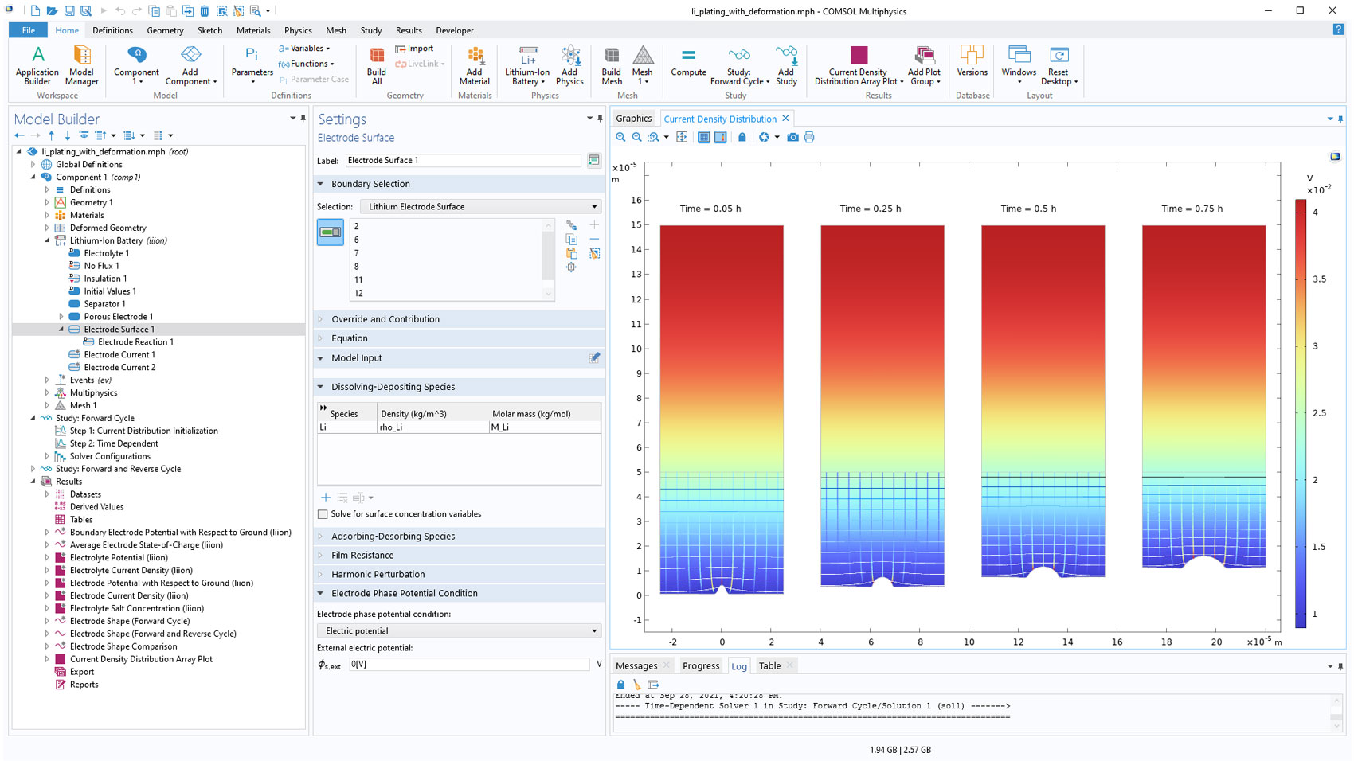The image size is (1354, 761).
Task: Switch to the Messages tab
Action: click(636, 666)
